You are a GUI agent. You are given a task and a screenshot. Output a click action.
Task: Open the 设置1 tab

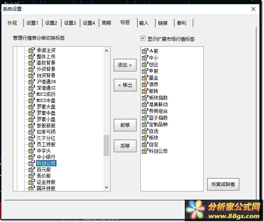32,23
